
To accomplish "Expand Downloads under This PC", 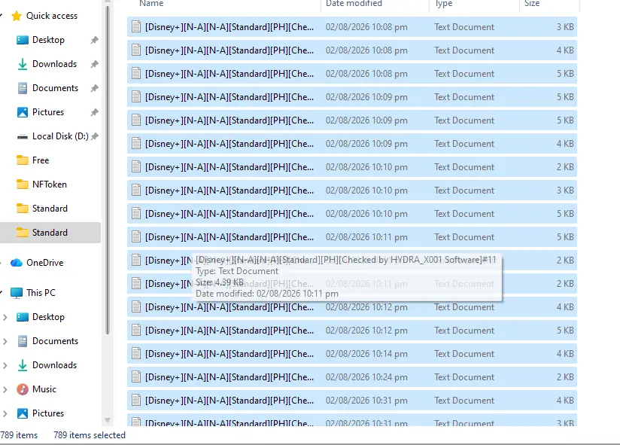I will [5, 365].
